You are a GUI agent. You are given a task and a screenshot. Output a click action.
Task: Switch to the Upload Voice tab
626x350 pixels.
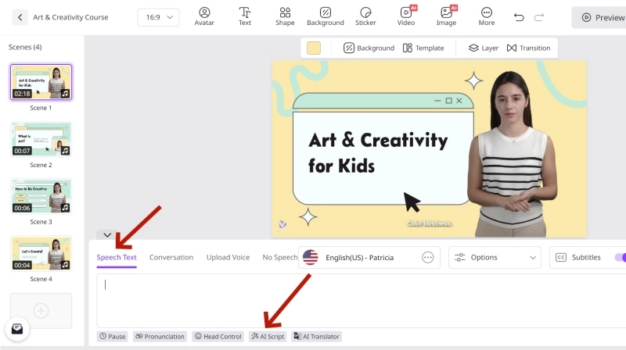(x=228, y=257)
